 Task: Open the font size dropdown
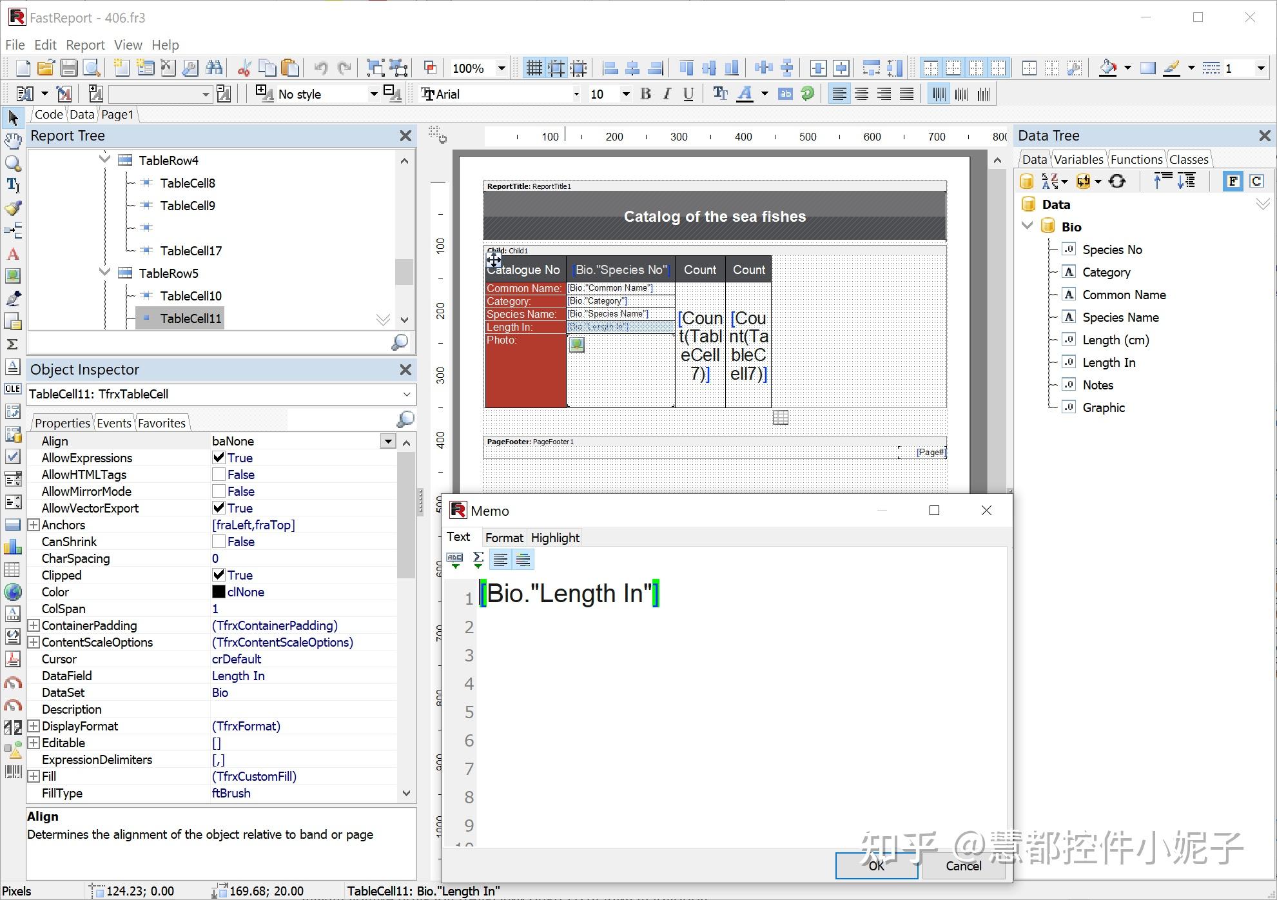625,94
